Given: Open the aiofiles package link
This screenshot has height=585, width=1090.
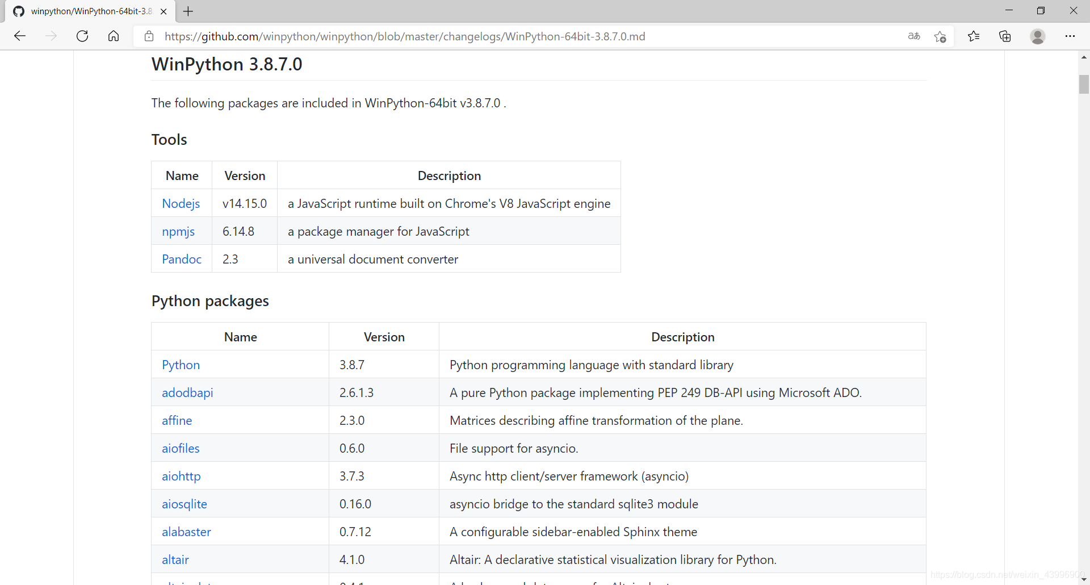Looking at the screenshot, I should [x=181, y=448].
